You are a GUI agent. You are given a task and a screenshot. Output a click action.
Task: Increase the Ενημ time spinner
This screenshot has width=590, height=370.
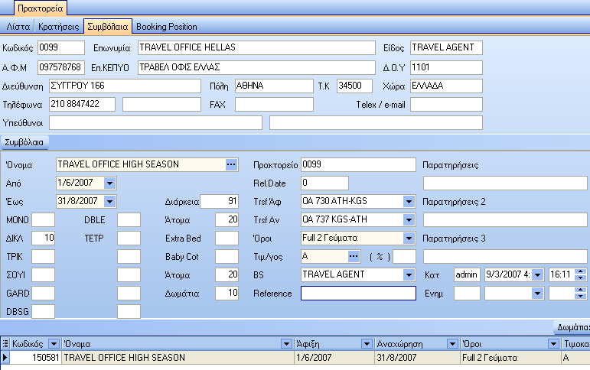581,290
